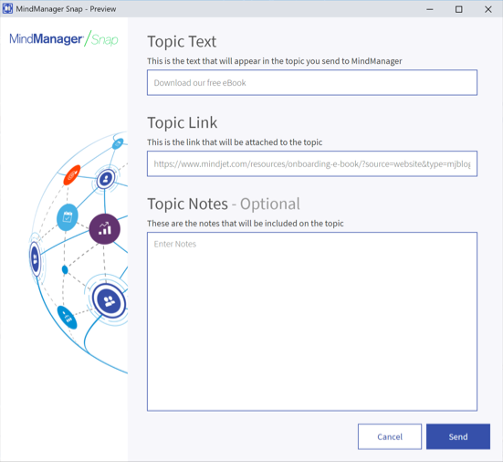The image size is (503, 462).
Task: Click the large group people icon
Action: pos(109,301)
